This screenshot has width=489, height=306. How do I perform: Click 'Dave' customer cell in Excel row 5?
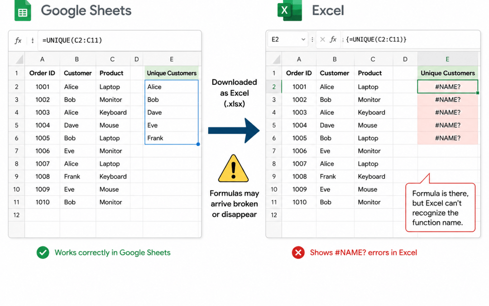(335, 125)
